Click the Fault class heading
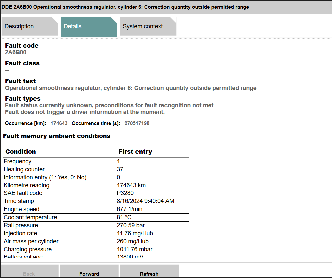This screenshot has height=278, width=332. click(x=22, y=63)
